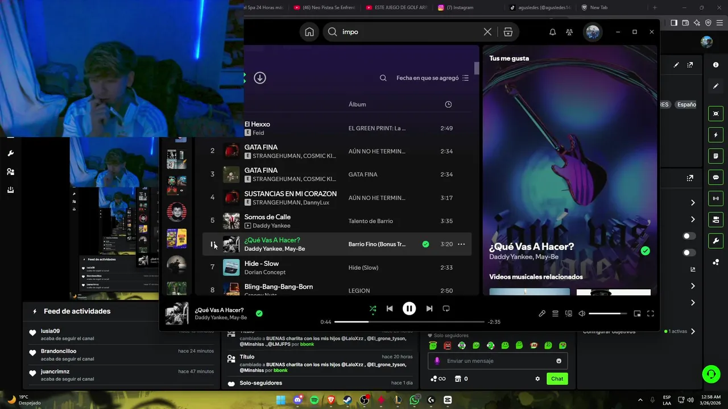Open 'Tus me gusta' panel header
The image size is (728, 409).
[x=509, y=58]
